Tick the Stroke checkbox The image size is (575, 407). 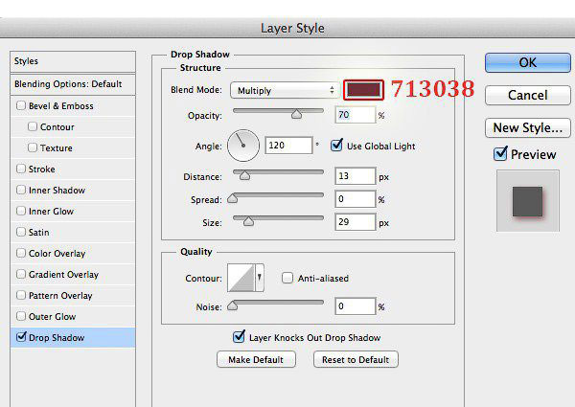tap(21, 169)
